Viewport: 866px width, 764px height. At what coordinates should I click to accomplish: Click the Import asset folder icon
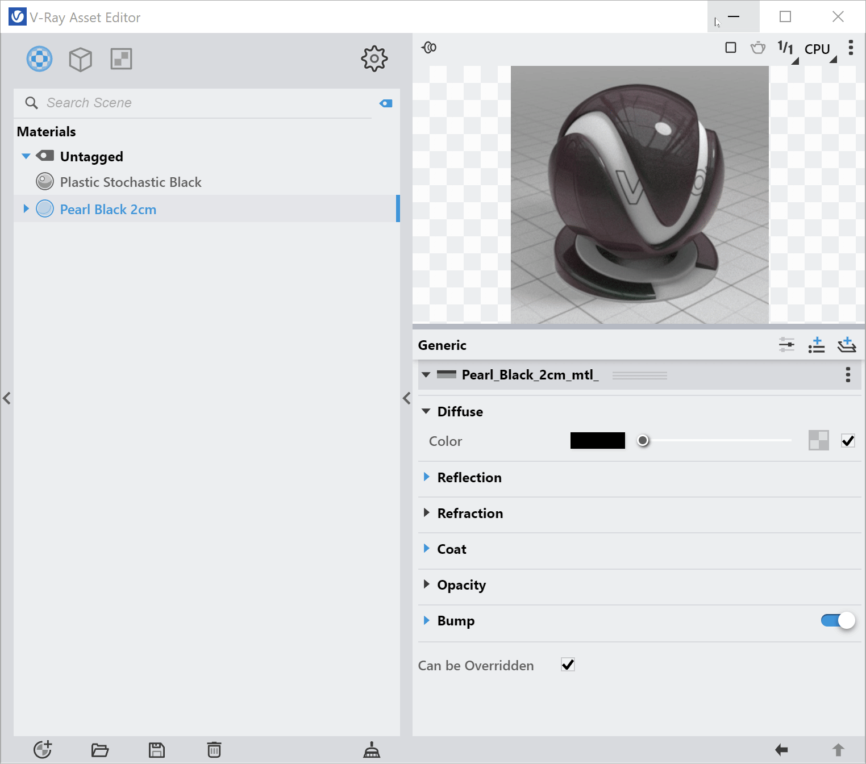[x=100, y=750]
